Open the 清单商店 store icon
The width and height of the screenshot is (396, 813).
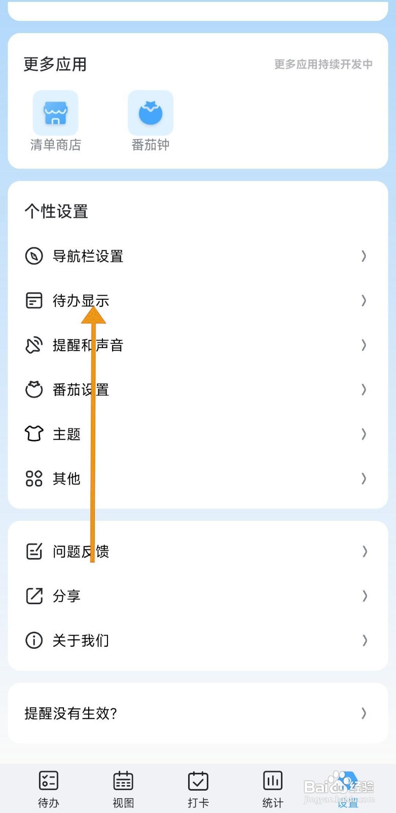tap(56, 113)
